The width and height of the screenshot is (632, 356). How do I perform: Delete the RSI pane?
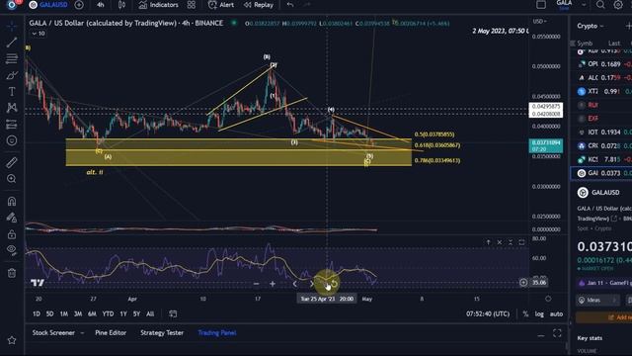coord(500,242)
